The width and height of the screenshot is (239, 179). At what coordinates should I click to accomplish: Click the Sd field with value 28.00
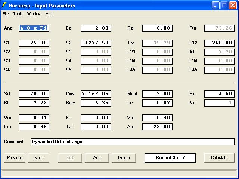tap(34, 94)
